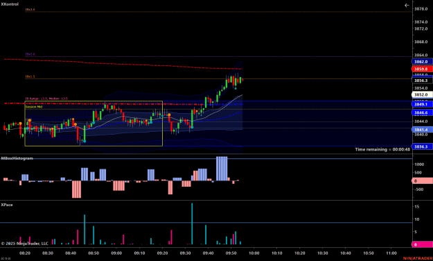Click the 15 XPace axis label
This screenshot has width=433, height=261.
(416, 206)
